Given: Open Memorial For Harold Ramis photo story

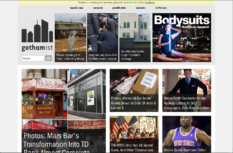Looking at the screenshot, I should (134, 90).
